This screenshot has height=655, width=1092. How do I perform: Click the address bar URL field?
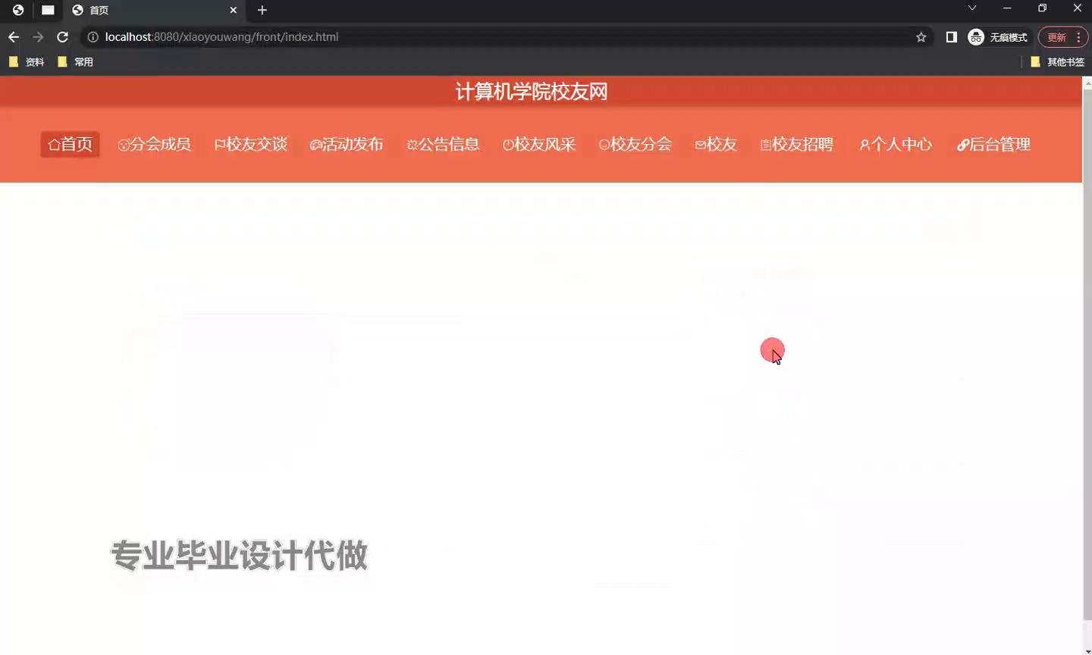pyautogui.click(x=500, y=37)
